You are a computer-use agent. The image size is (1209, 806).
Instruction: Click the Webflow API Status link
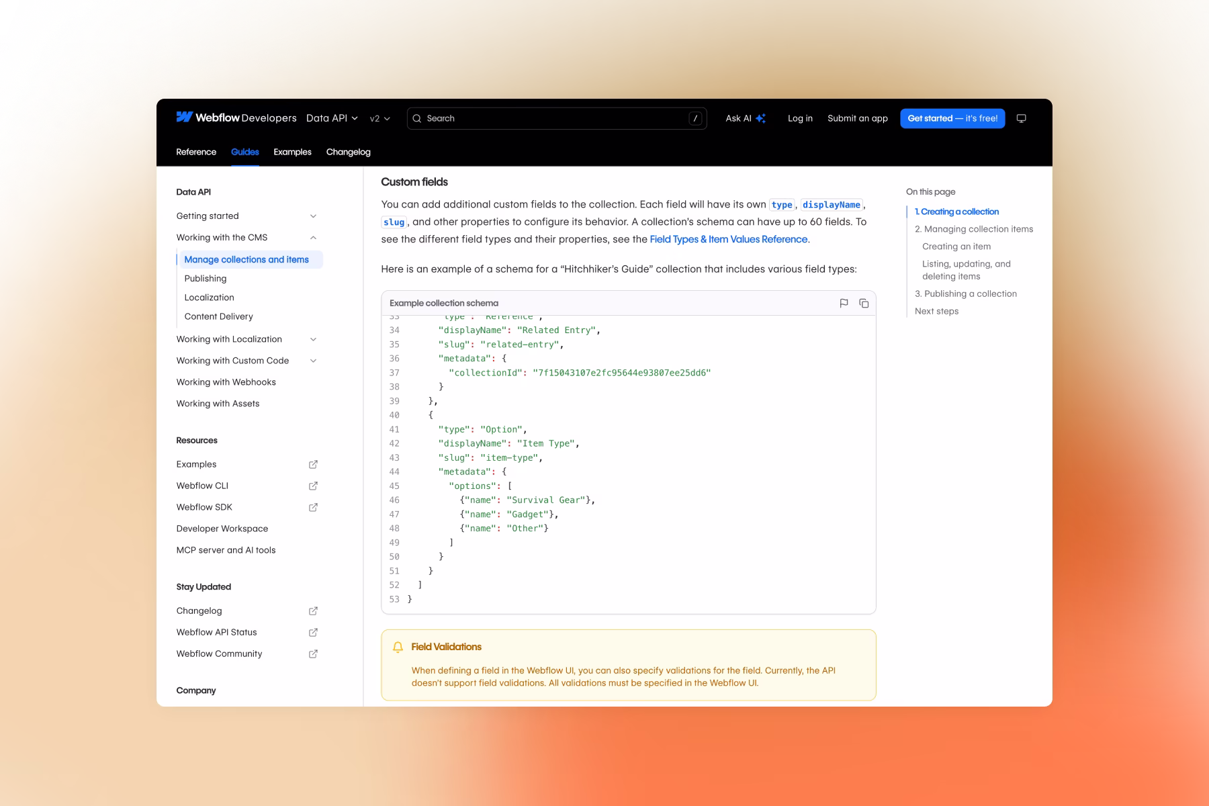(216, 632)
